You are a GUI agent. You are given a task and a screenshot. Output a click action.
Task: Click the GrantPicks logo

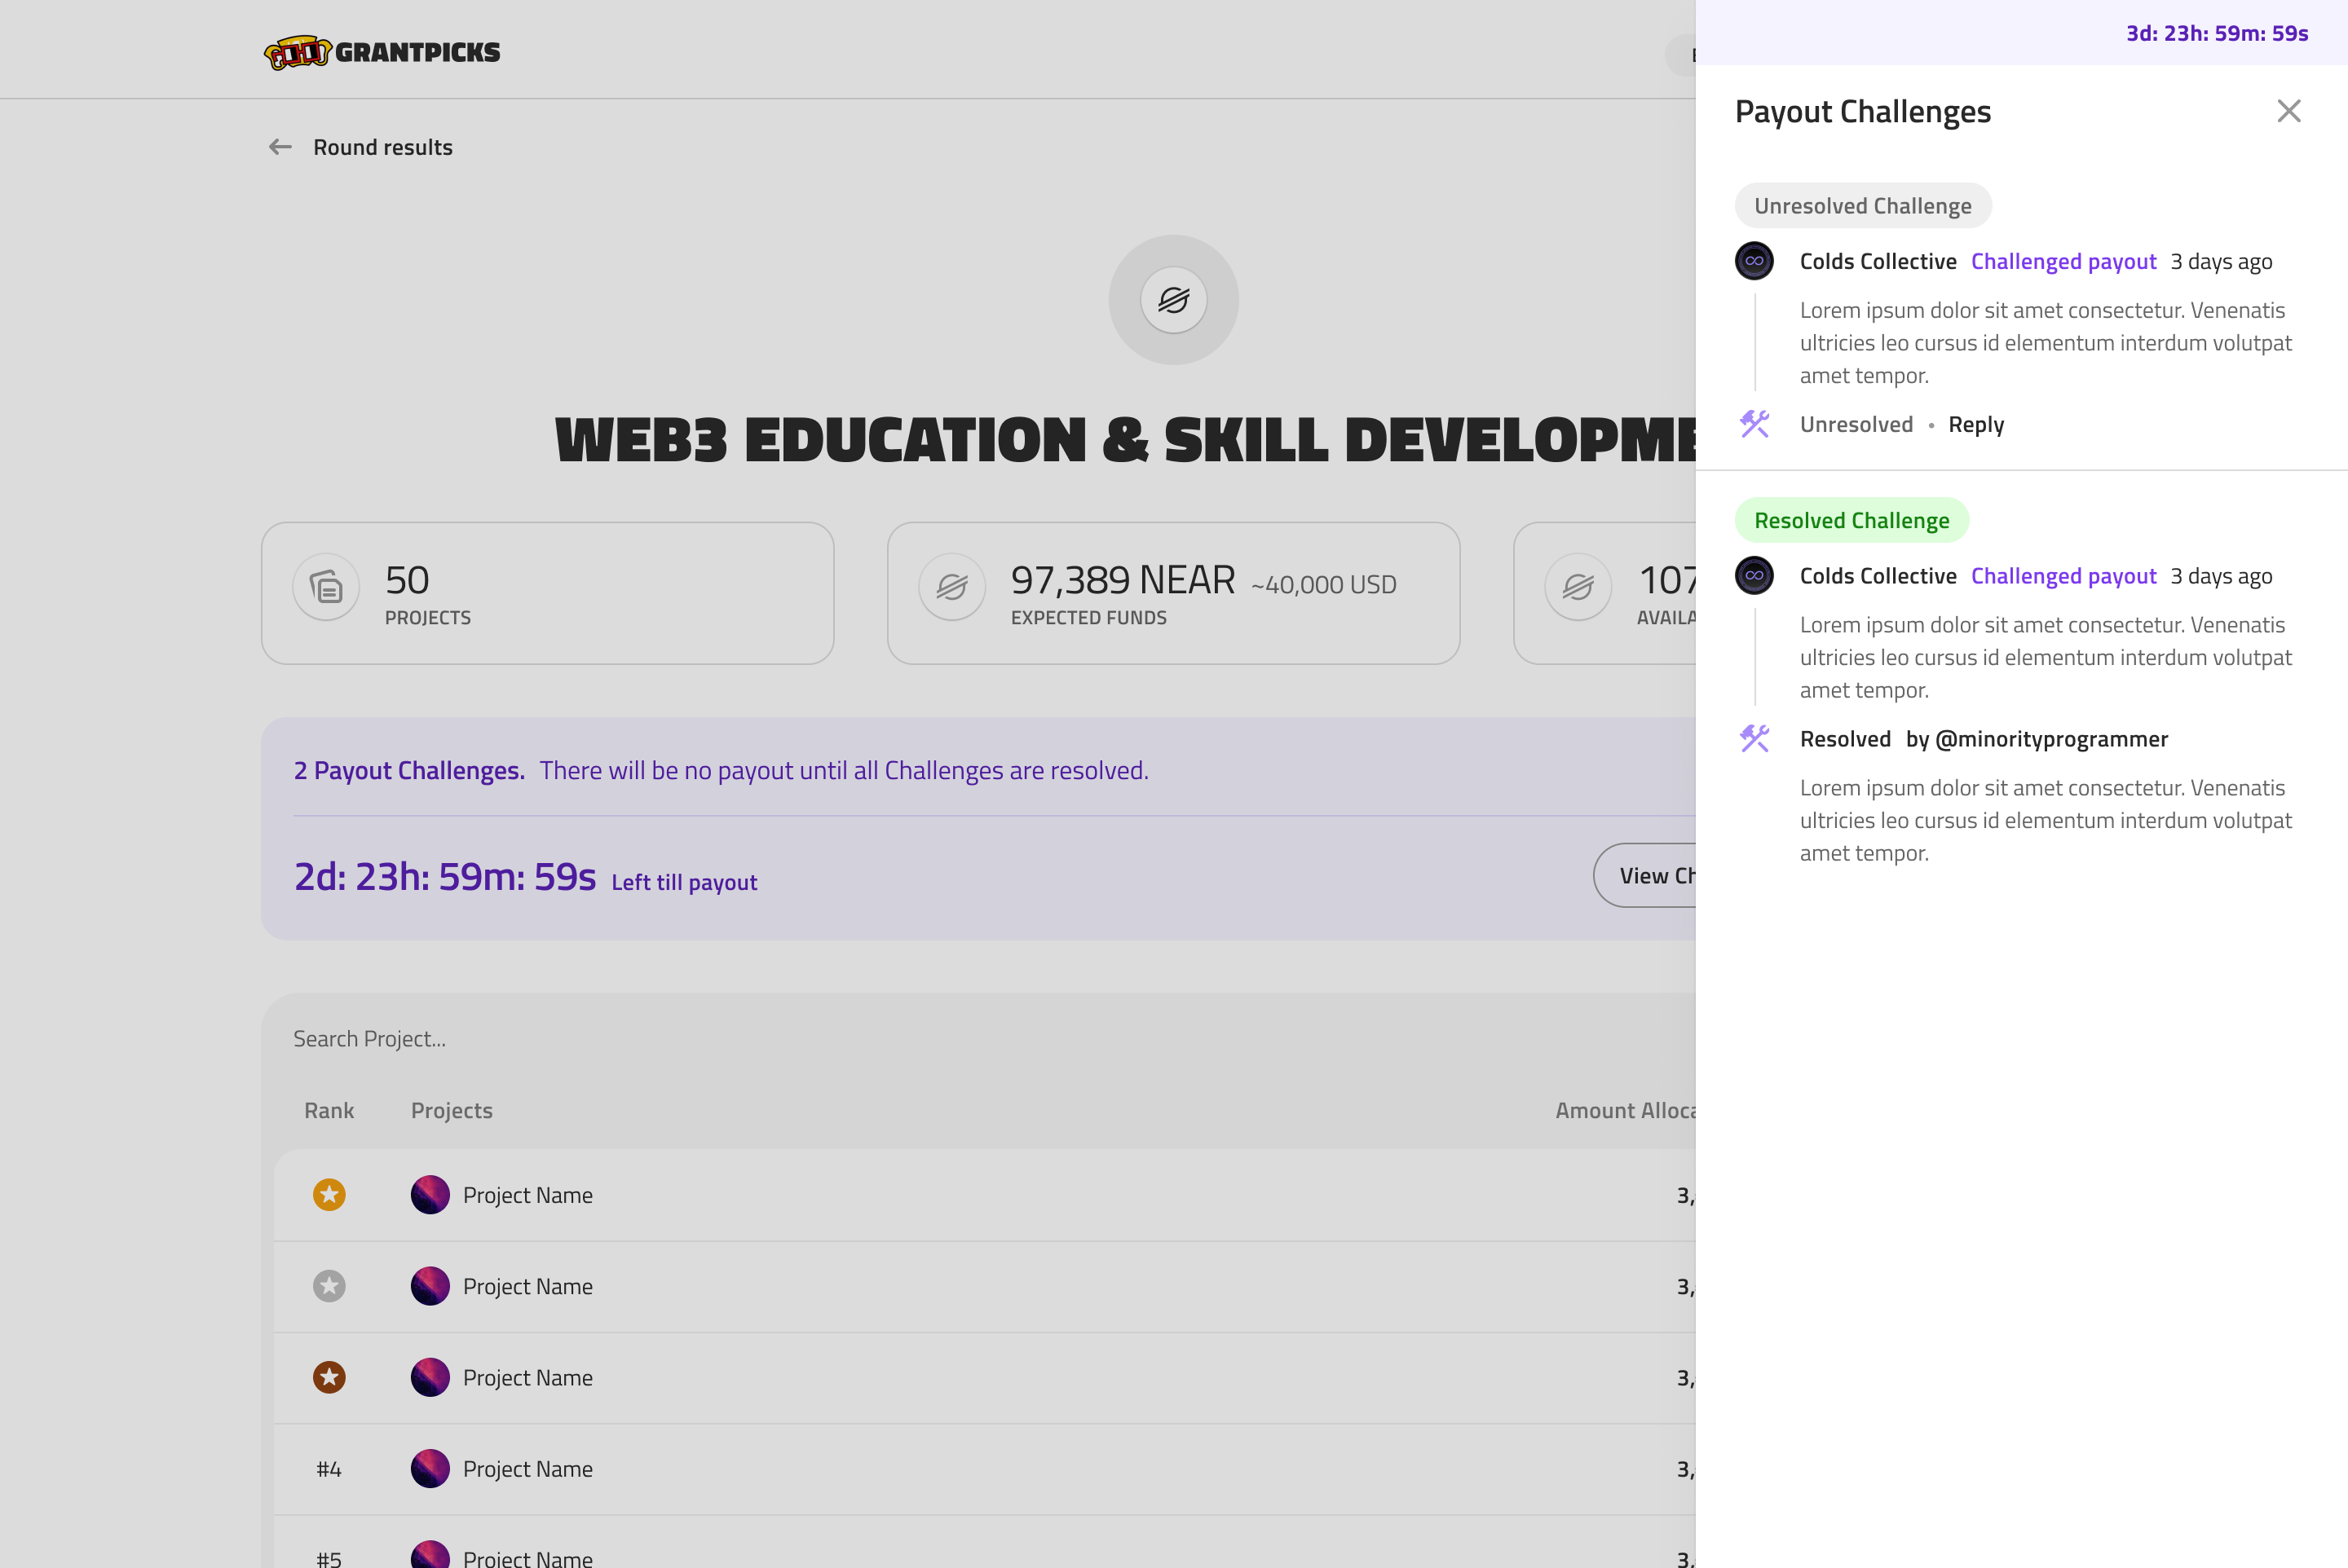tap(382, 52)
